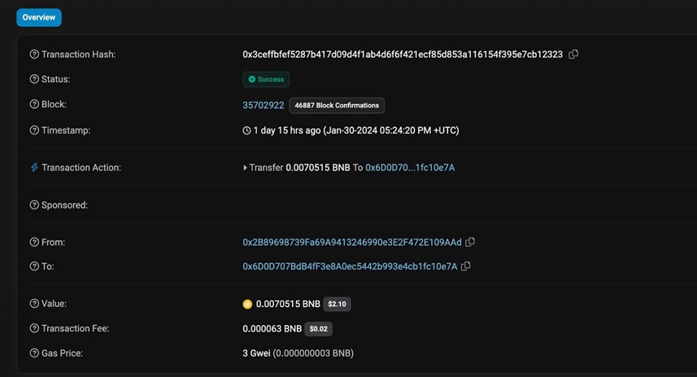697x377 pixels.
Task: Open shortened 0x6D0D70...1fc10e7A address link
Action: click(x=410, y=168)
